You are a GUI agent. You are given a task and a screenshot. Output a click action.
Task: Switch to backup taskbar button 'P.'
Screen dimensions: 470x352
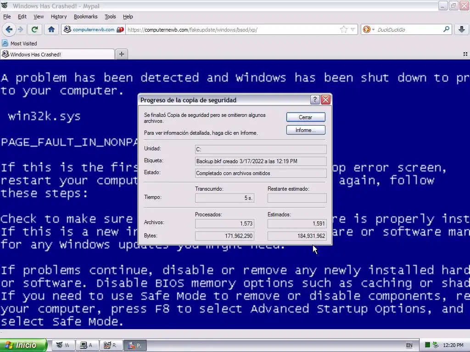click(x=135, y=345)
